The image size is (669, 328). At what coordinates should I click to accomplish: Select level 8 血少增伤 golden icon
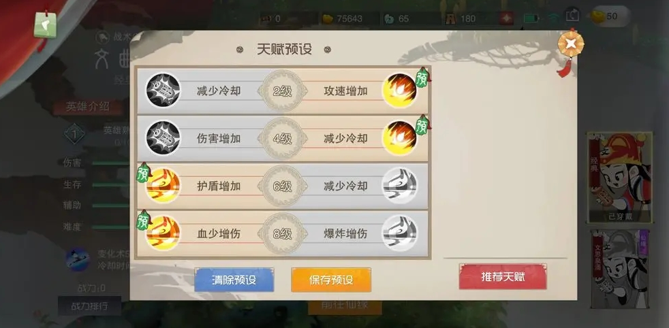pos(163,233)
